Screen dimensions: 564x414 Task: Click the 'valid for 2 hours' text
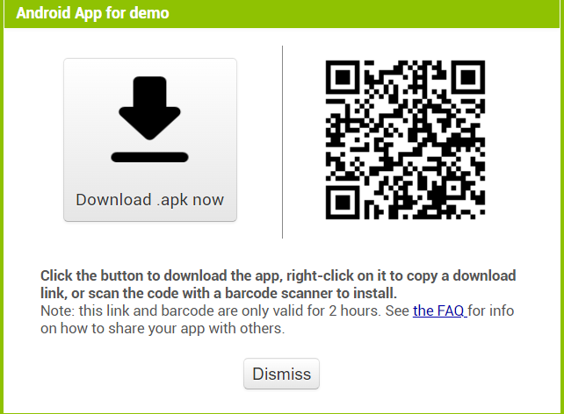(x=326, y=311)
